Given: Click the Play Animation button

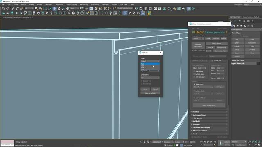Looking at the screenshot, I should click(x=208, y=142).
